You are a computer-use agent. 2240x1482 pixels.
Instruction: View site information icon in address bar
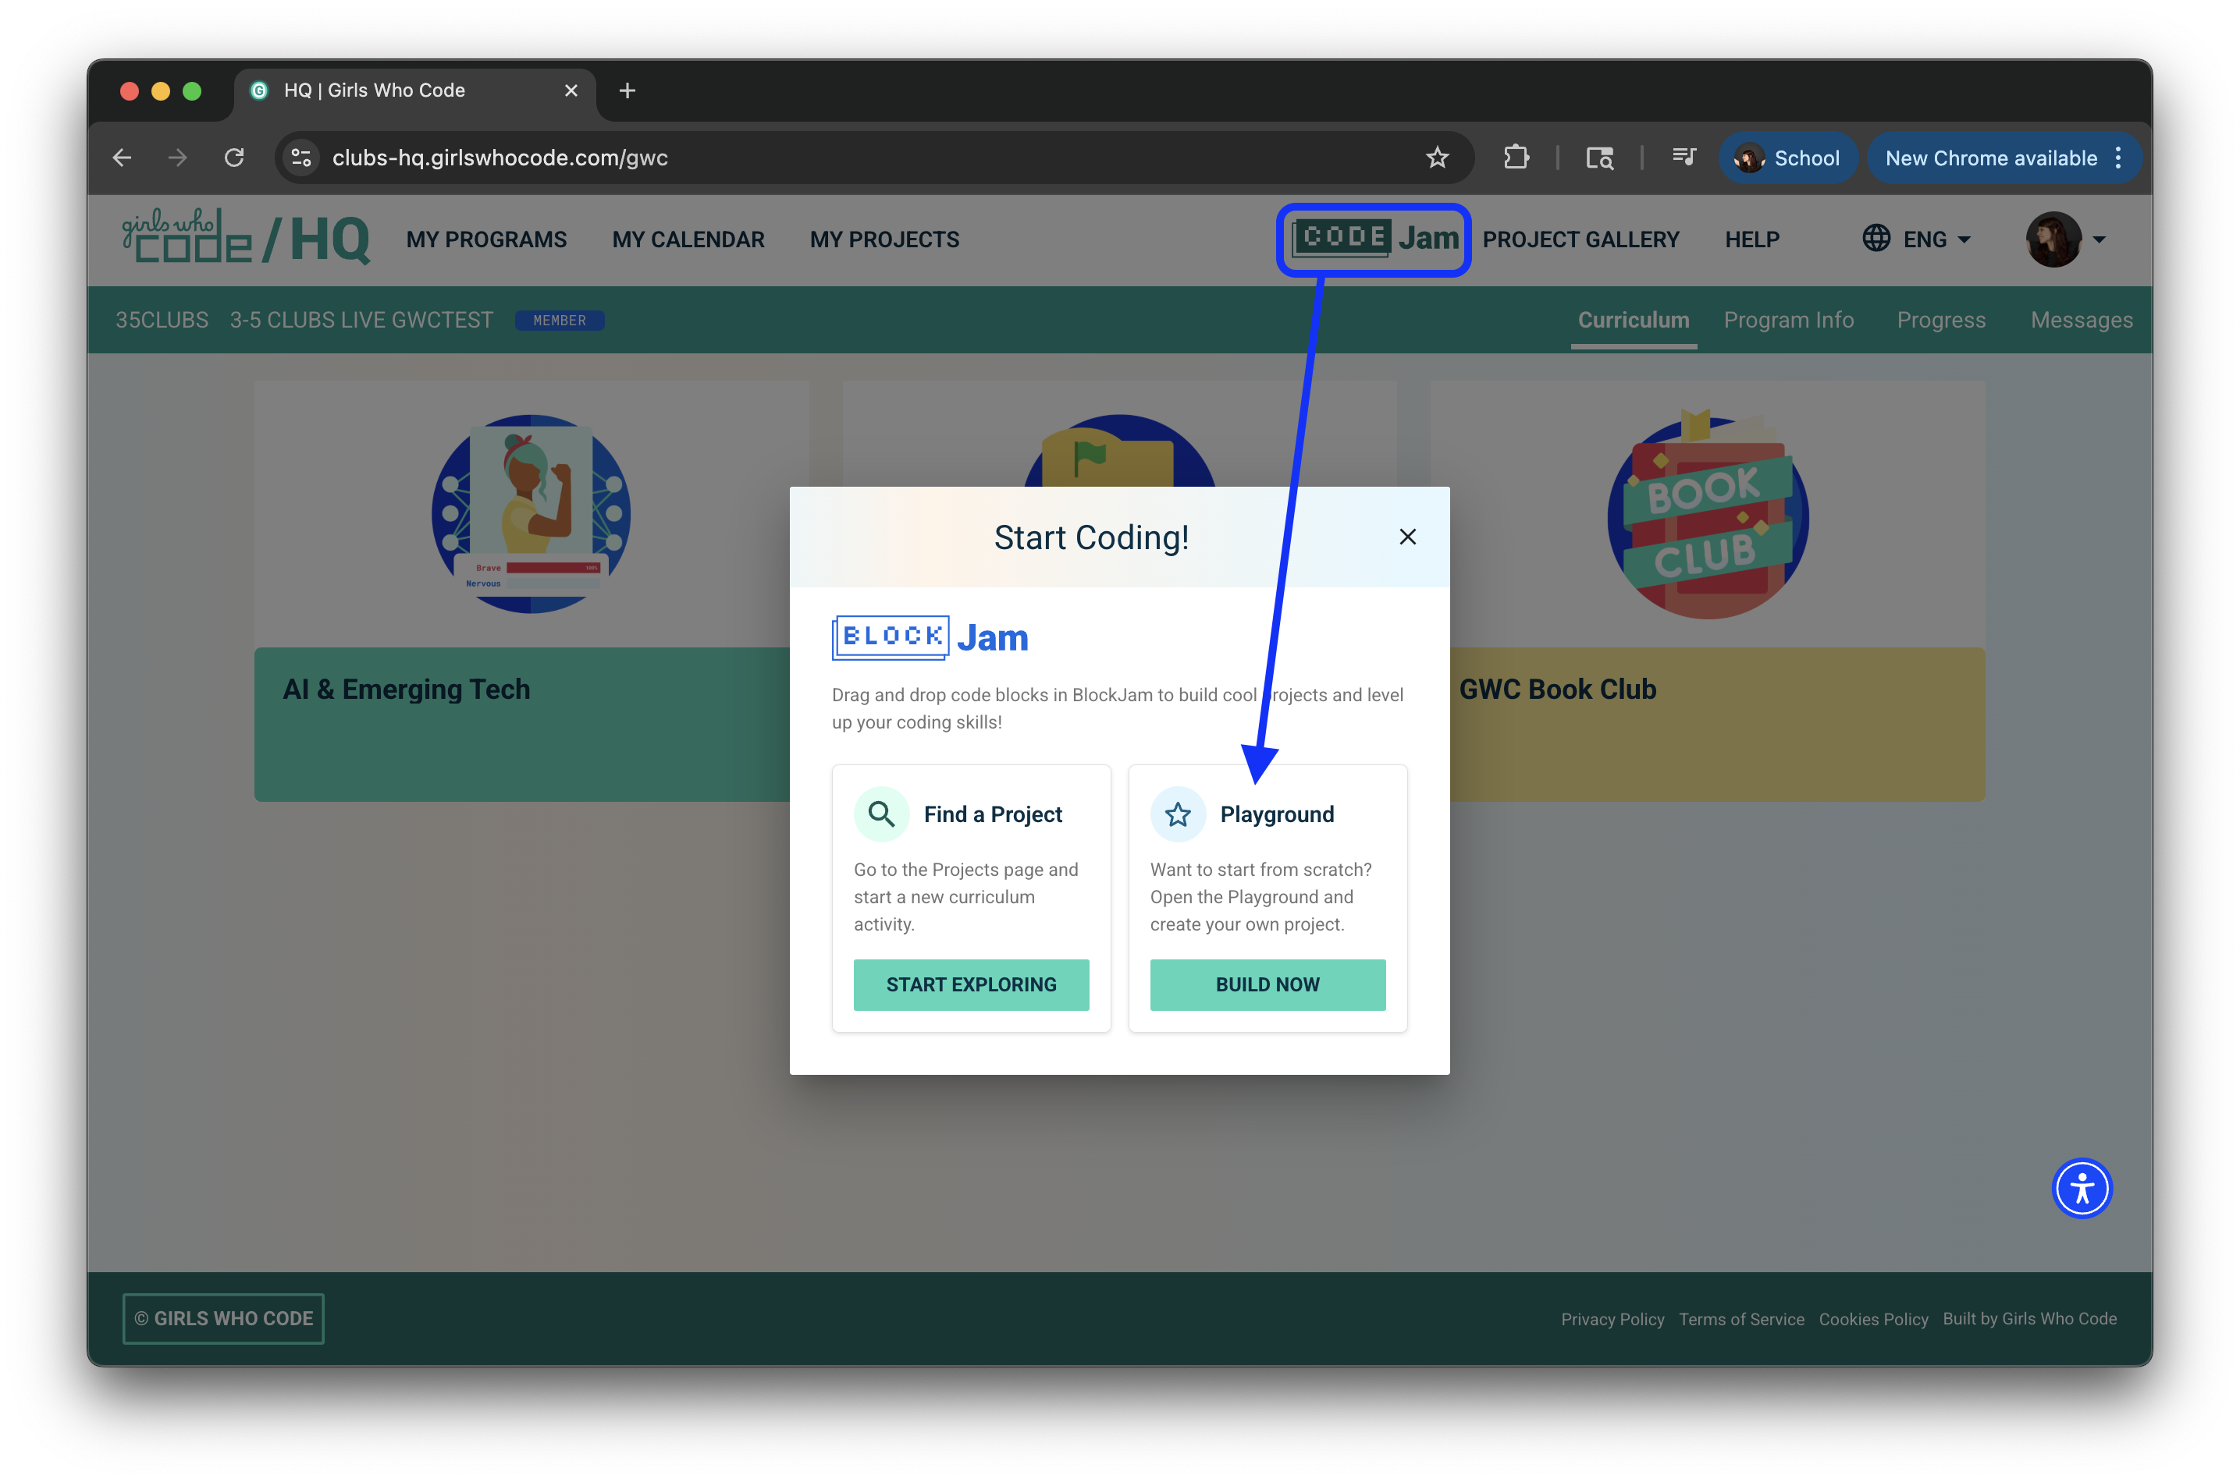tap(301, 158)
